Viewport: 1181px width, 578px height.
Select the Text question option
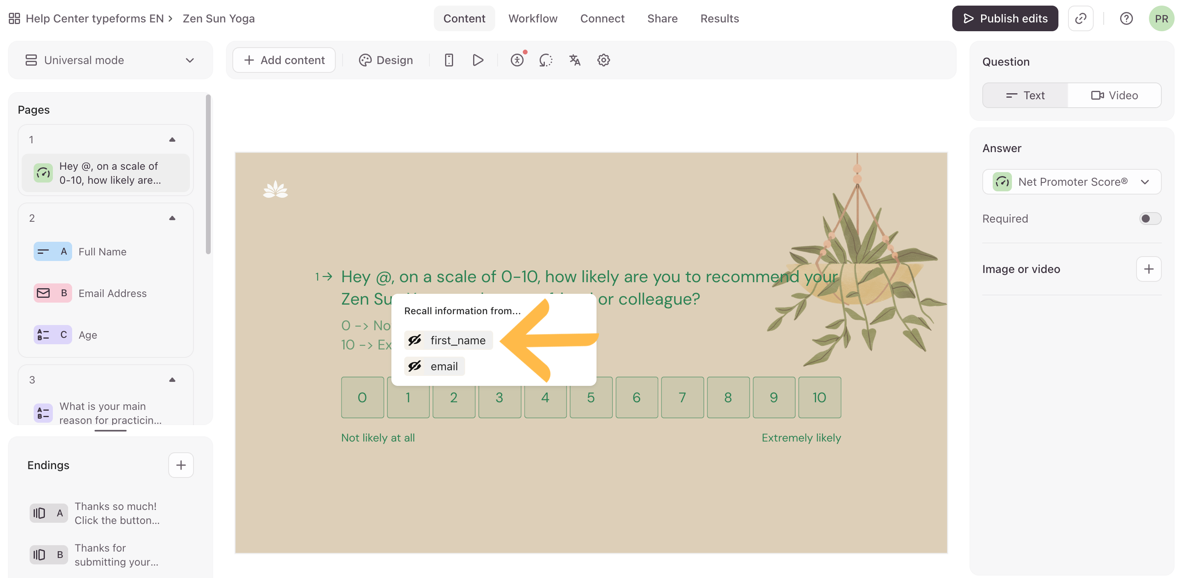[x=1025, y=95]
